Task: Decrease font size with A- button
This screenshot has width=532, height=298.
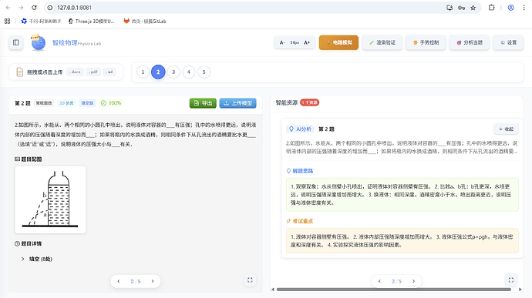Action: (282, 42)
